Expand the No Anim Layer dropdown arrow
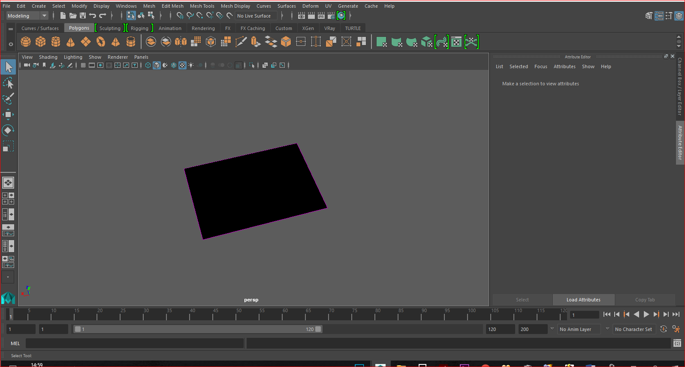The height and width of the screenshot is (367, 685). pyautogui.click(x=552, y=329)
